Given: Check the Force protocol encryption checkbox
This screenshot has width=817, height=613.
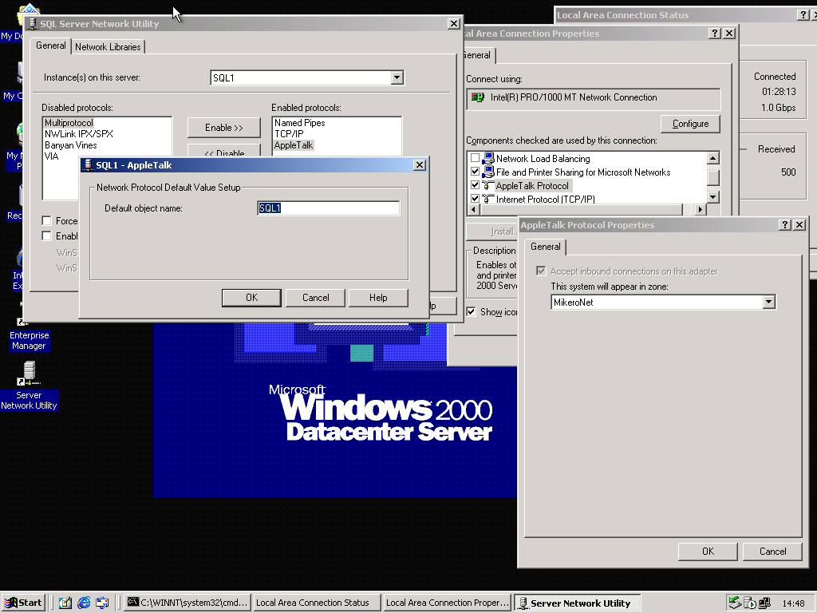Looking at the screenshot, I should 46,220.
